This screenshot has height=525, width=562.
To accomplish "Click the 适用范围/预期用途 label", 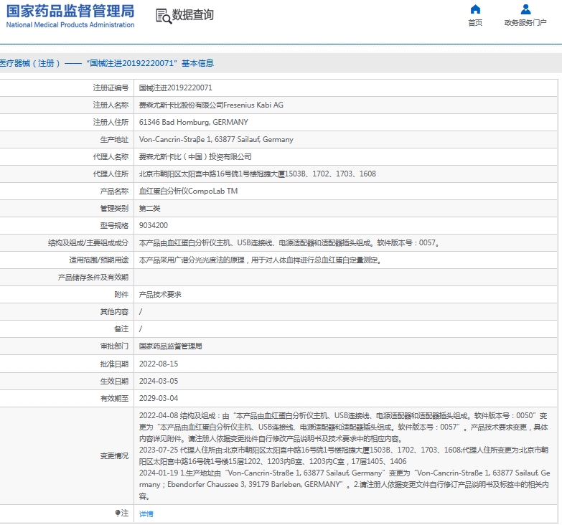I will pyautogui.click(x=99, y=260).
